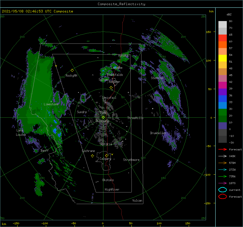Click the red 60 dBZ color swatch
The width and height of the screenshot is (243, 227).
click(x=222, y=38)
